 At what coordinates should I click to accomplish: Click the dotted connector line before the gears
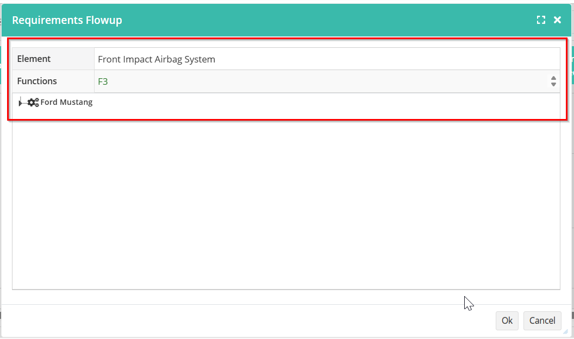pos(24,103)
